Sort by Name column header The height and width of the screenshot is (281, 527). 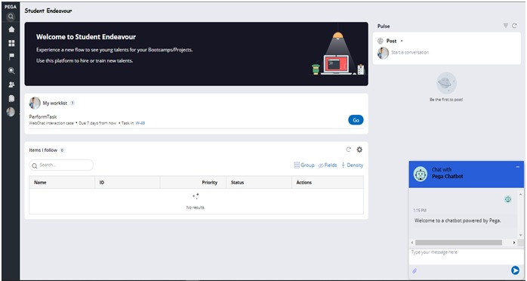[40, 183]
